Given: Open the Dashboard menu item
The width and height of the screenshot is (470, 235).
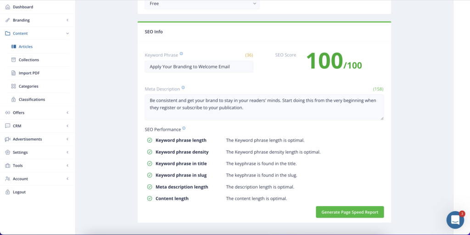Looking at the screenshot, I should 38,7.
